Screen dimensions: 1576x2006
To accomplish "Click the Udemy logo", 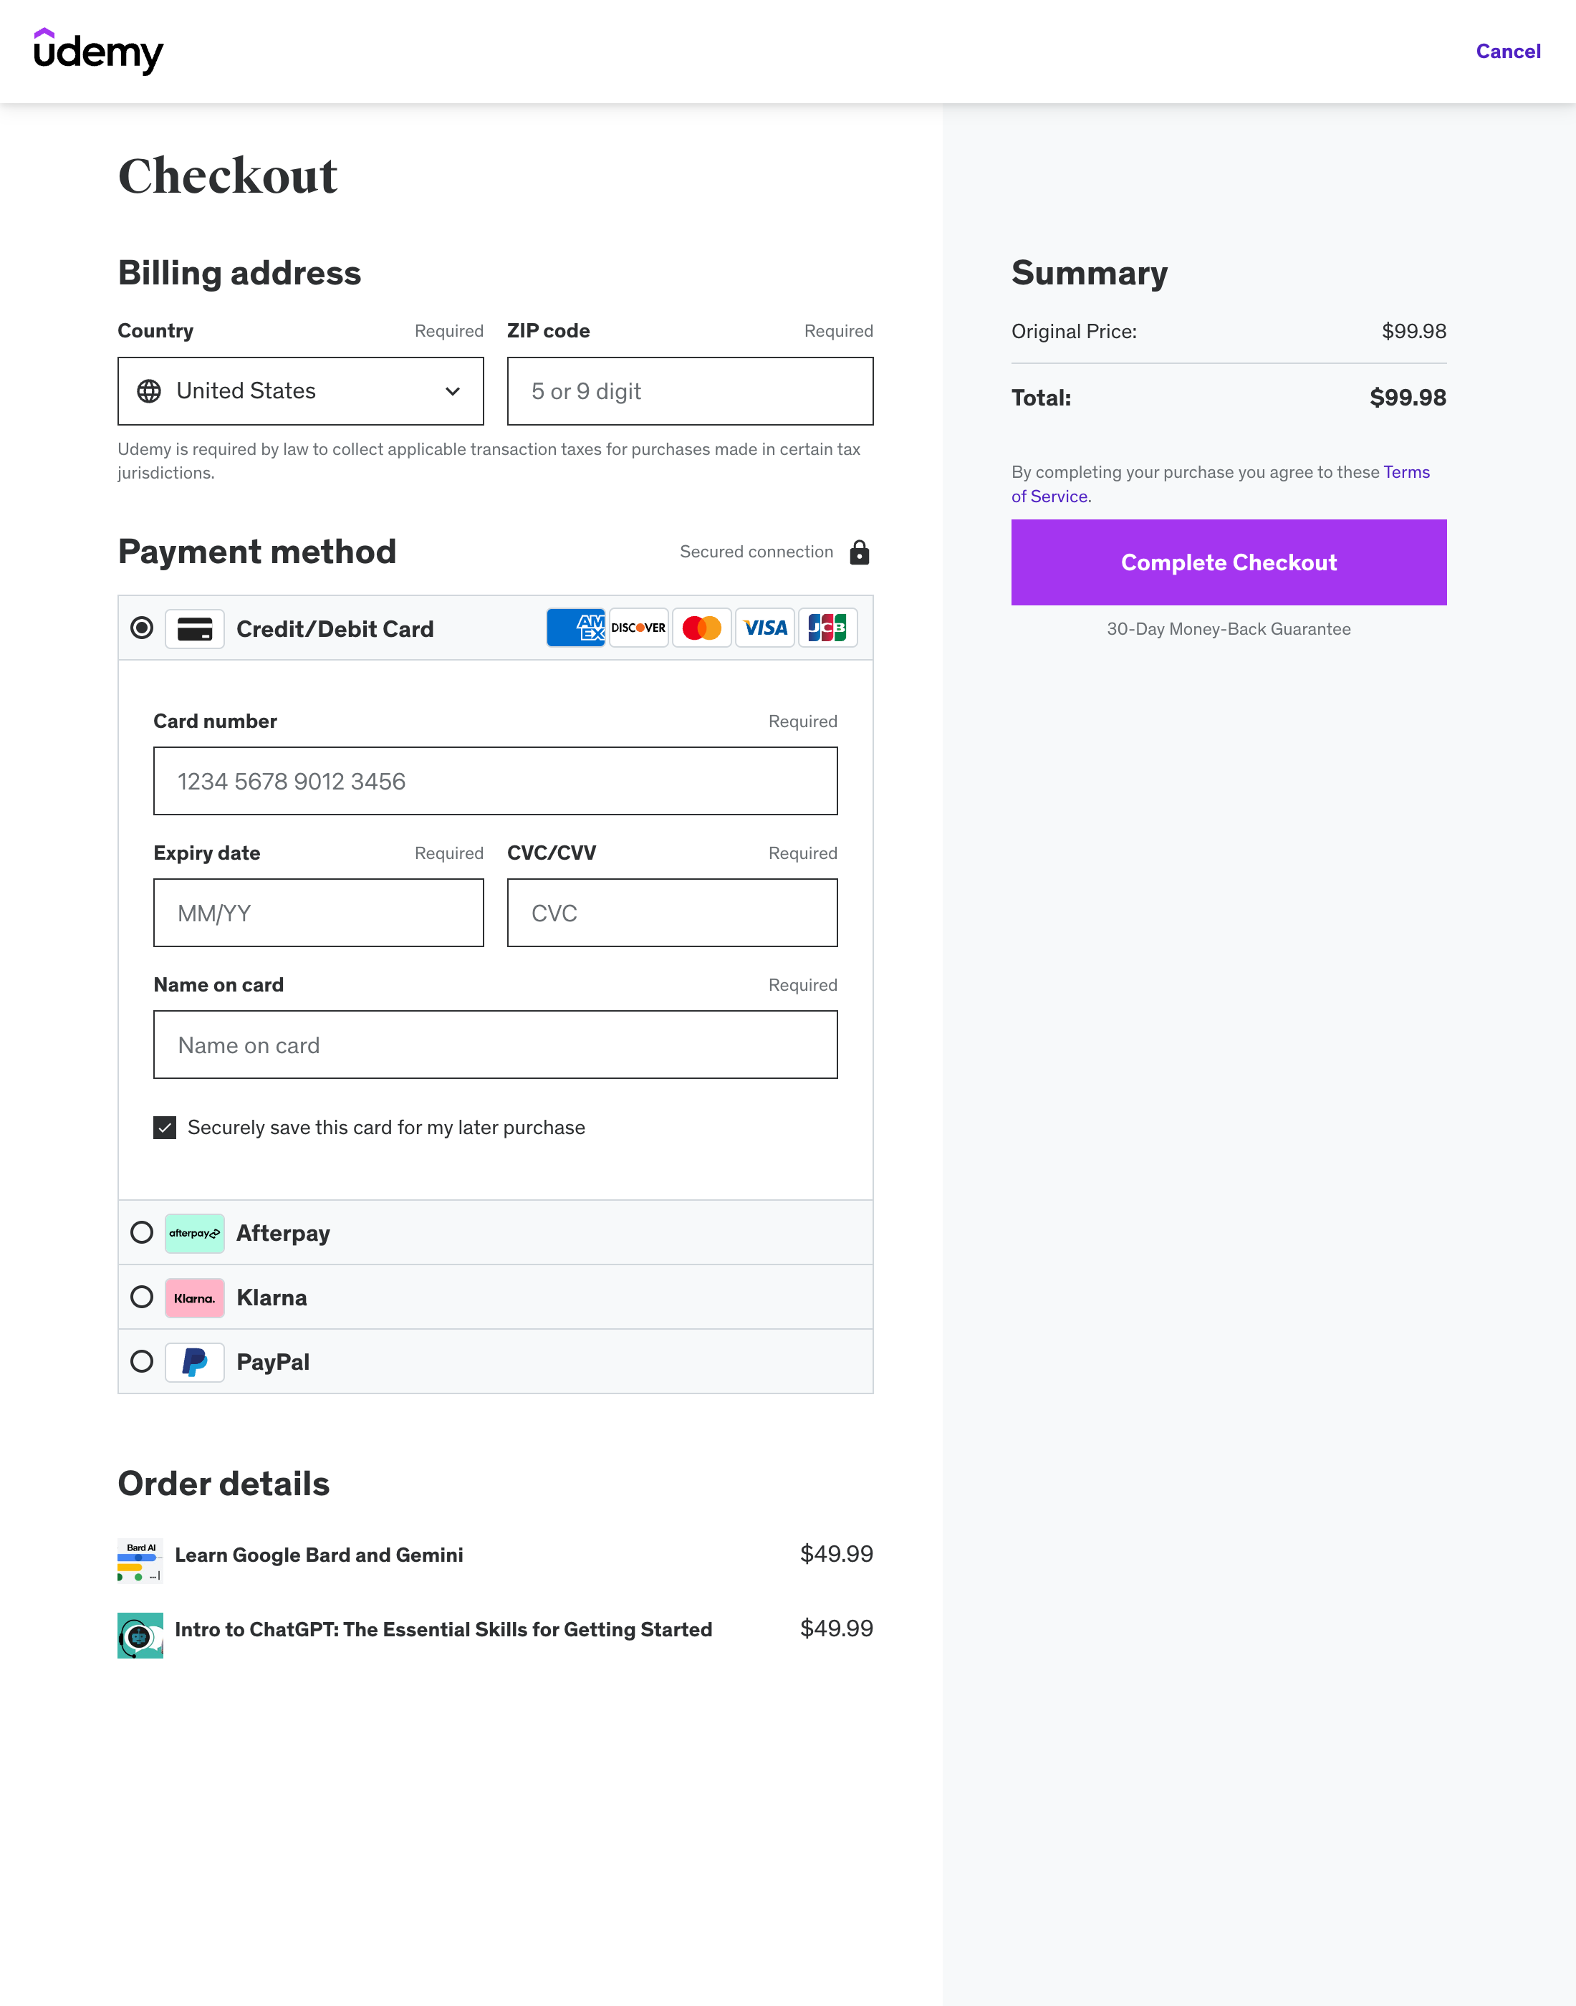I will pos(98,52).
